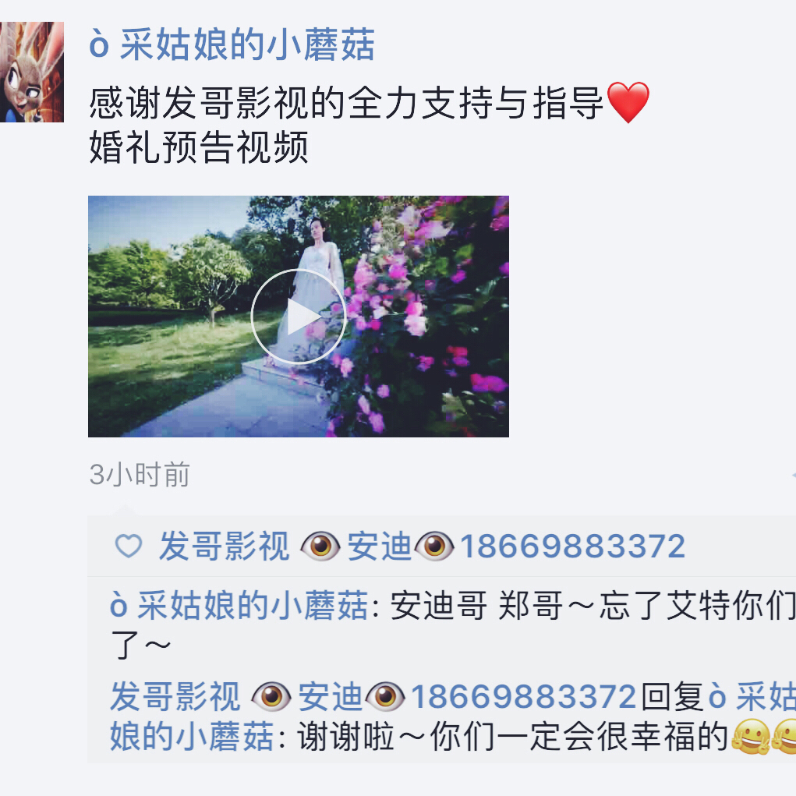Play the wedding preview video
This screenshot has width=796, height=796.
tap(299, 317)
